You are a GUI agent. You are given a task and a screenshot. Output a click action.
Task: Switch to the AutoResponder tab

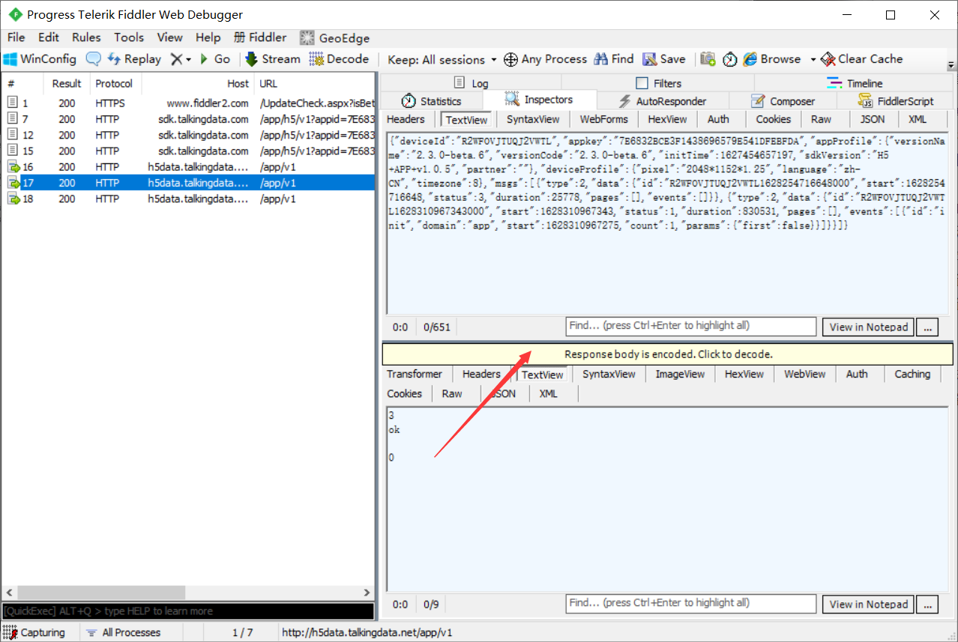pyautogui.click(x=663, y=101)
